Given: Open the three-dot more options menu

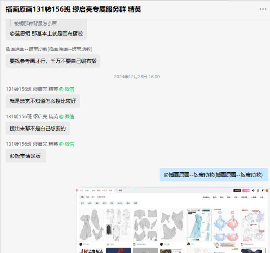Looking at the screenshot, I should [x=263, y=9].
